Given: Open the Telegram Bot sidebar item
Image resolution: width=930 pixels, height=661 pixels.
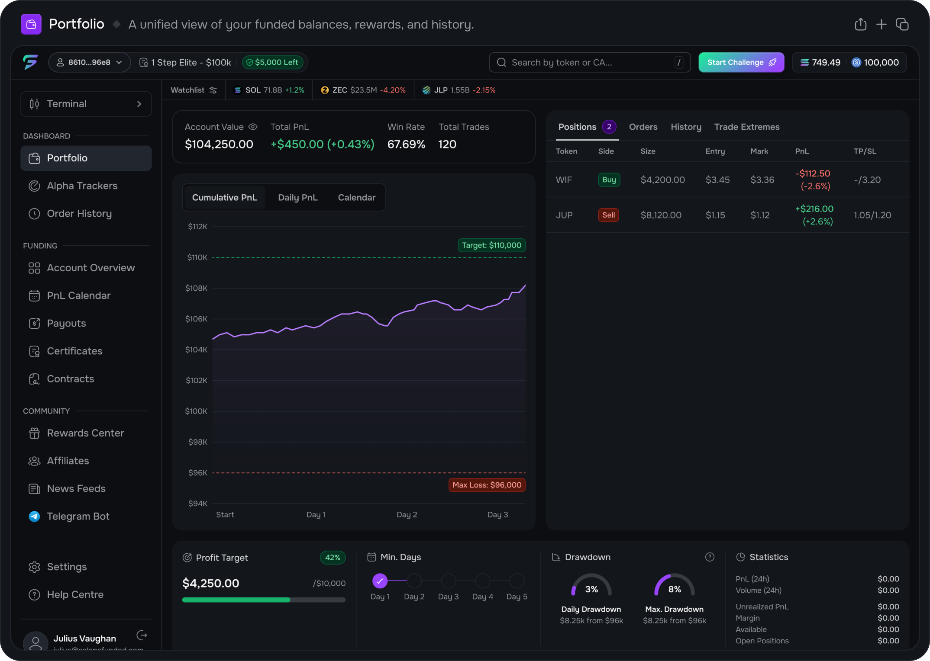Looking at the screenshot, I should (x=78, y=517).
